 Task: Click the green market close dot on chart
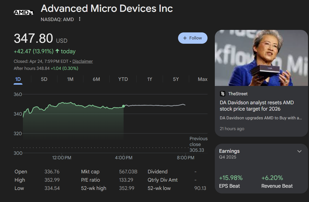pyautogui.click(x=123, y=106)
